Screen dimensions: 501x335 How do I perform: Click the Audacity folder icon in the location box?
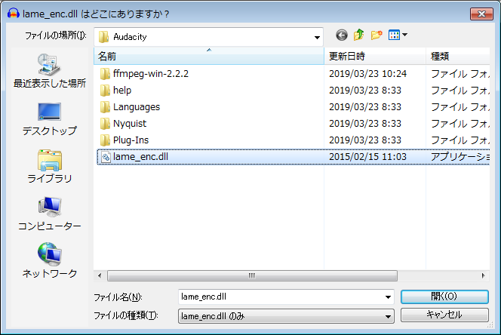(103, 37)
